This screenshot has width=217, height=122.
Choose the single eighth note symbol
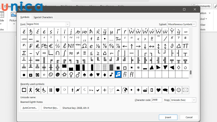coord(111,74)
